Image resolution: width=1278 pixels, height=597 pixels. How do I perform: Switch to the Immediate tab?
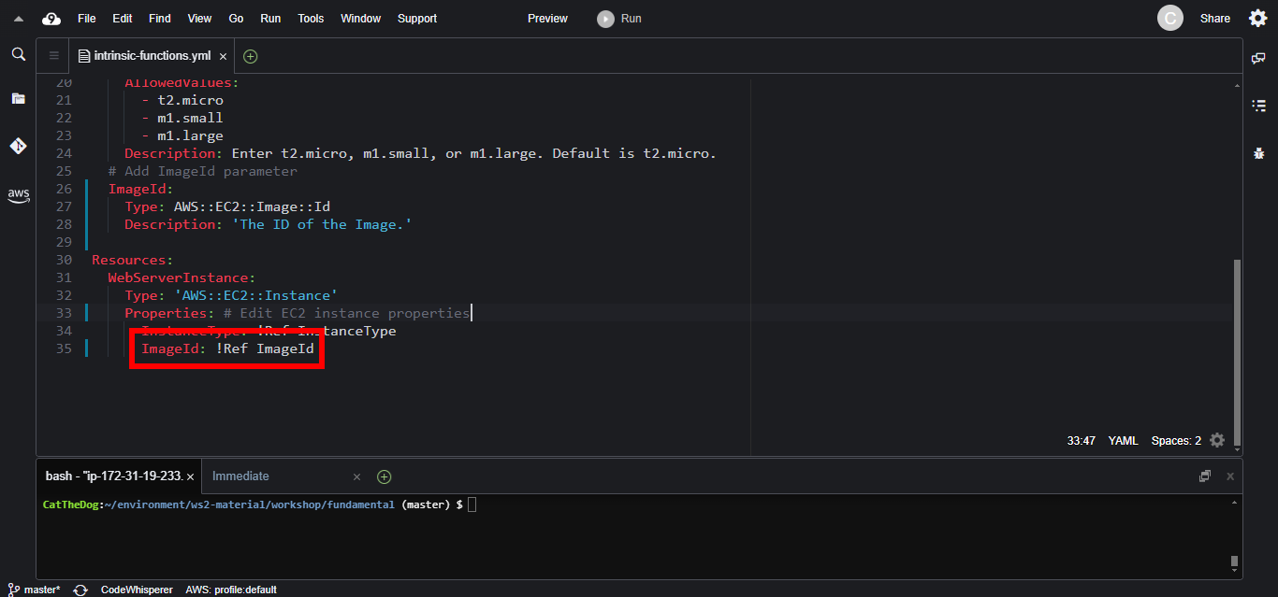tap(240, 476)
